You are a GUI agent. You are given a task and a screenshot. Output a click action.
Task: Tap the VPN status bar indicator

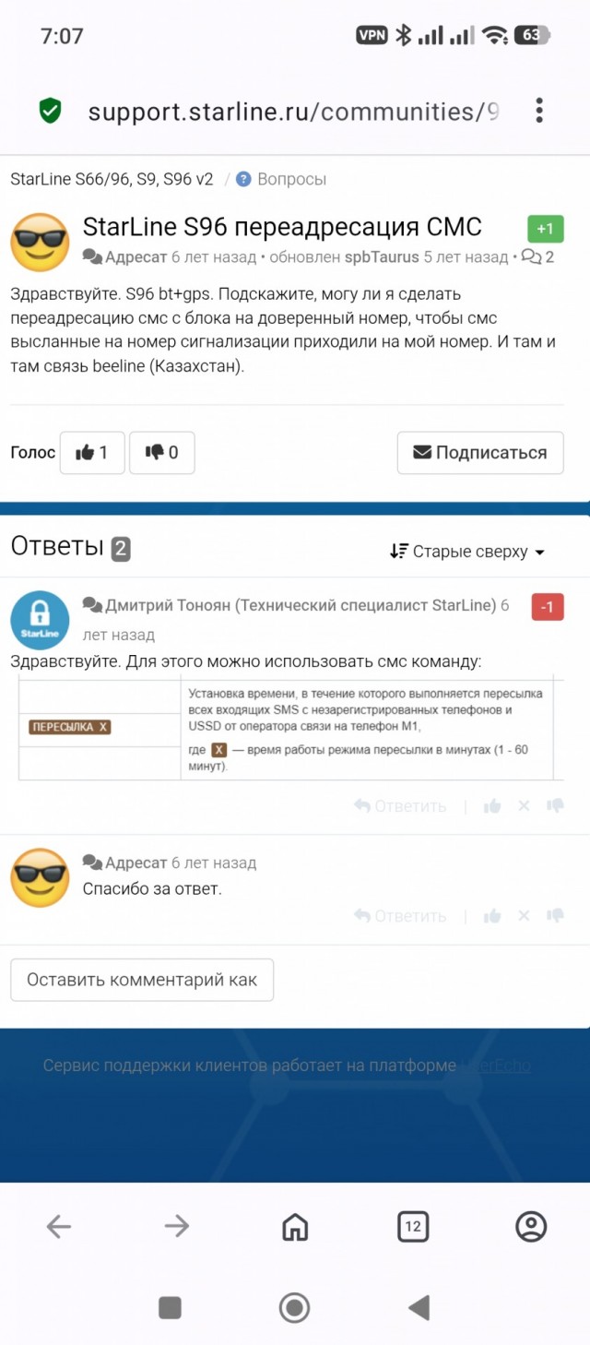point(372,36)
